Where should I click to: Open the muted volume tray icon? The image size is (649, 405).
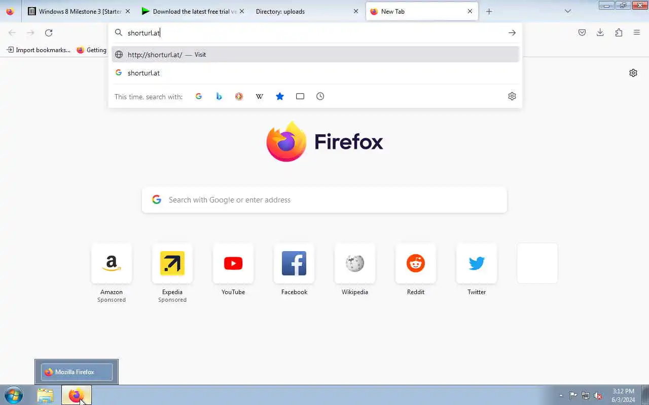pos(598,395)
